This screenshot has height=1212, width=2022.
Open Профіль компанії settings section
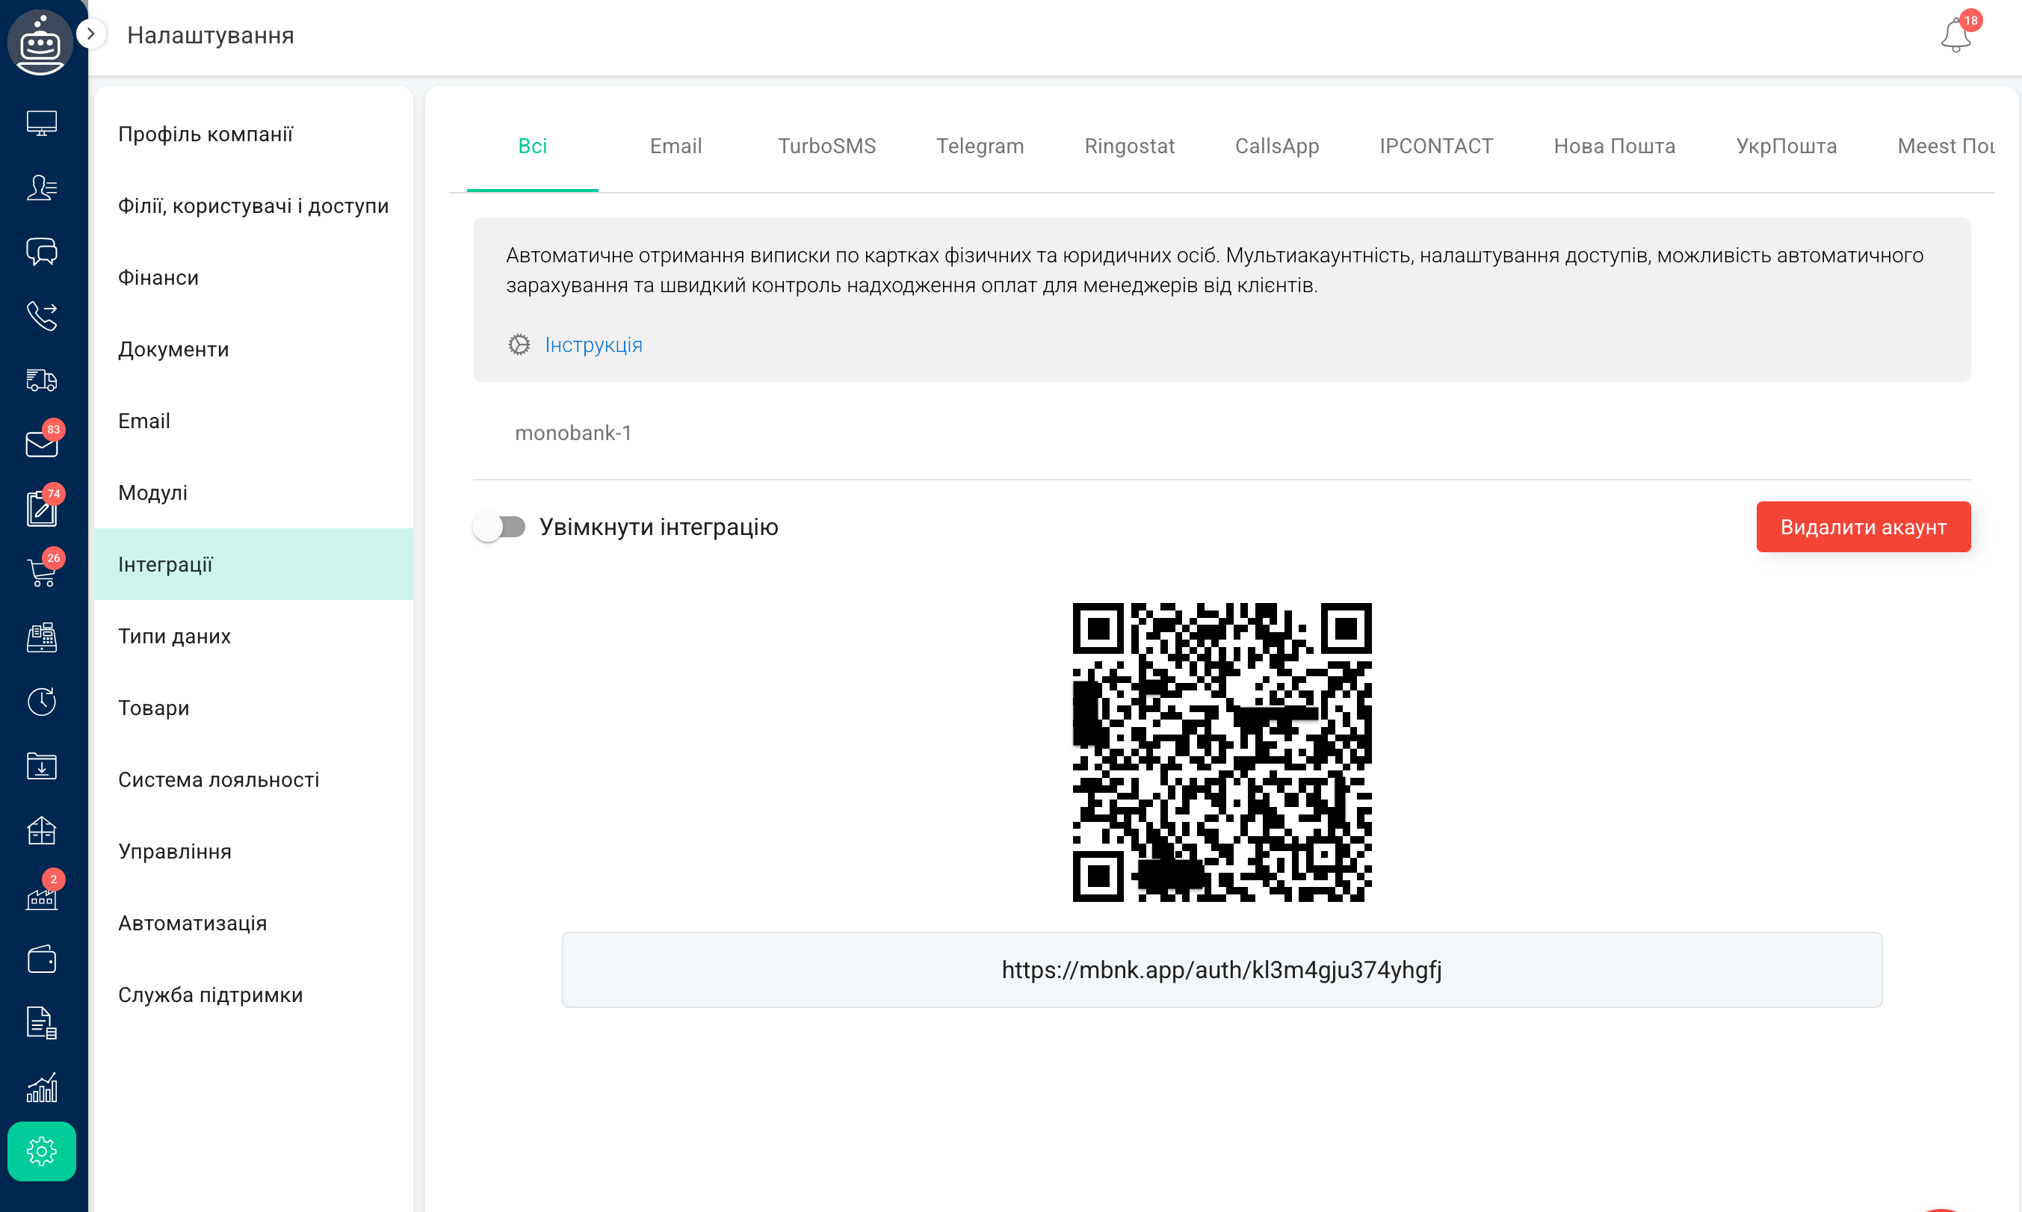click(253, 134)
